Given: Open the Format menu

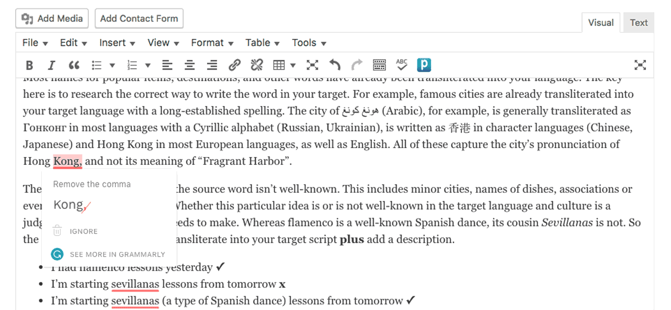Looking at the screenshot, I should click(212, 43).
